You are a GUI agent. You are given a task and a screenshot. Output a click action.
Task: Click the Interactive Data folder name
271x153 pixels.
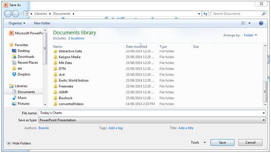click(x=70, y=51)
